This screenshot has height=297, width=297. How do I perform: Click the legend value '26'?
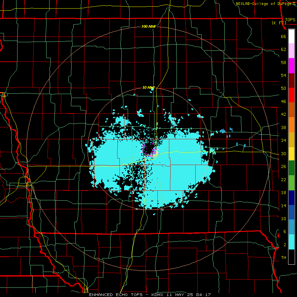click(x=283, y=167)
